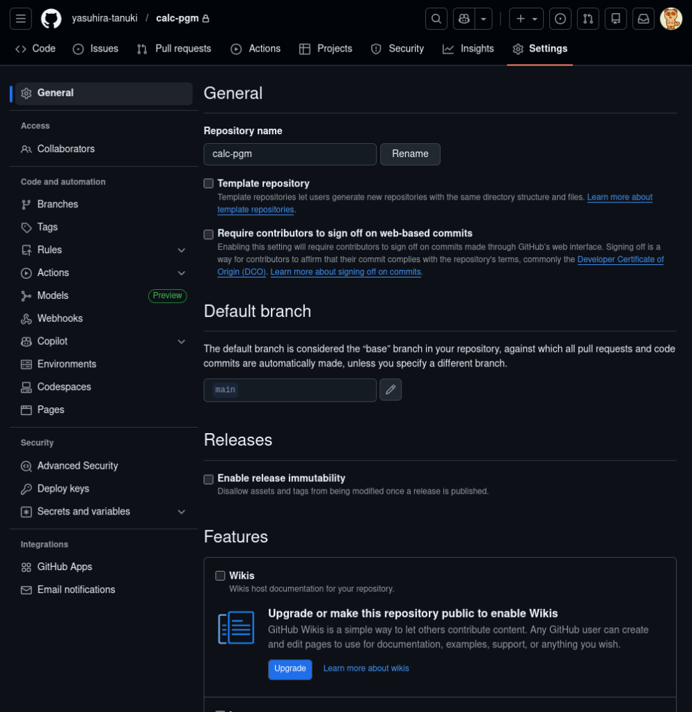
Task: Open the notifications inbox icon
Action: pyautogui.click(x=643, y=19)
